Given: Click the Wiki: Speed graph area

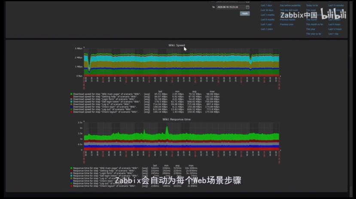Looking at the screenshot, I should [181, 62].
